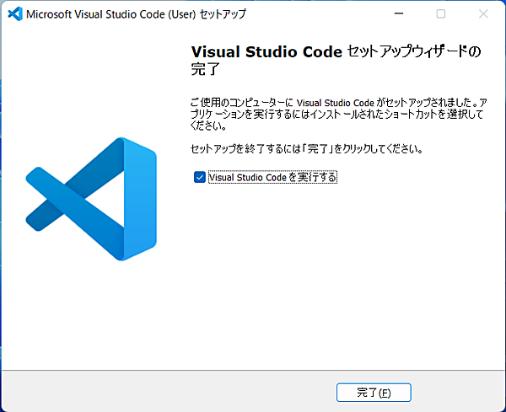Image resolution: width=506 pixels, height=412 pixels.
Task: Uncheck the Visual Studio Code を実行する checkbox
Action: [199, 177]
